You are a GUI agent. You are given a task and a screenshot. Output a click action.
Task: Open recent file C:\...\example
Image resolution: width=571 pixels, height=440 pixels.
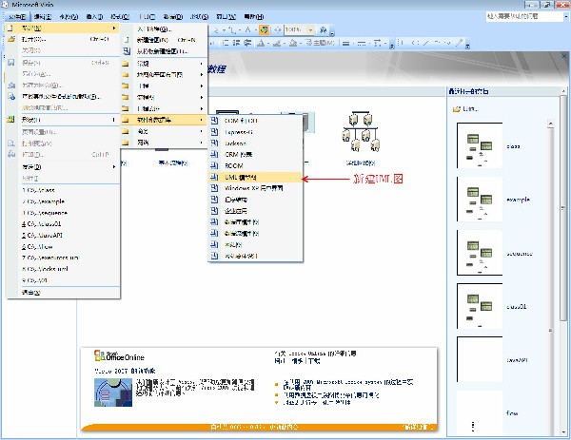tap(43, 201)
